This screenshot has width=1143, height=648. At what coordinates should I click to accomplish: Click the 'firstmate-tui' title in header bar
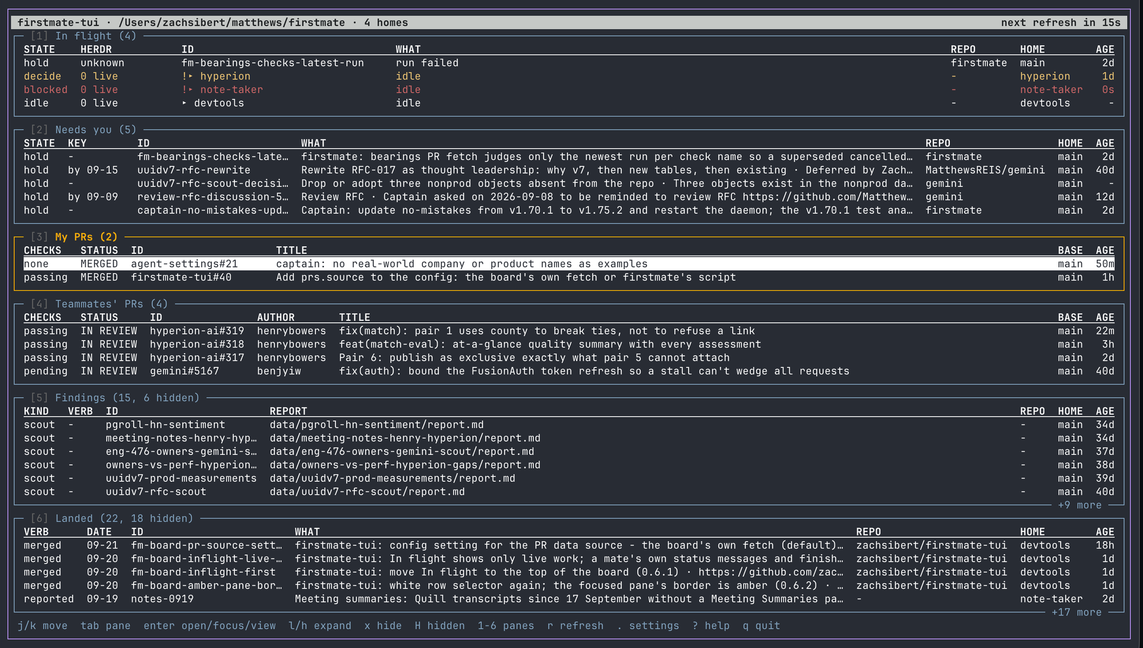tap(58, 23)
